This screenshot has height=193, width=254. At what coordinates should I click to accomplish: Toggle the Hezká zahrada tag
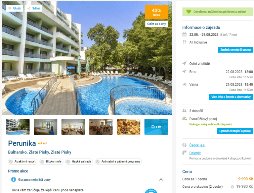(79, 161)
